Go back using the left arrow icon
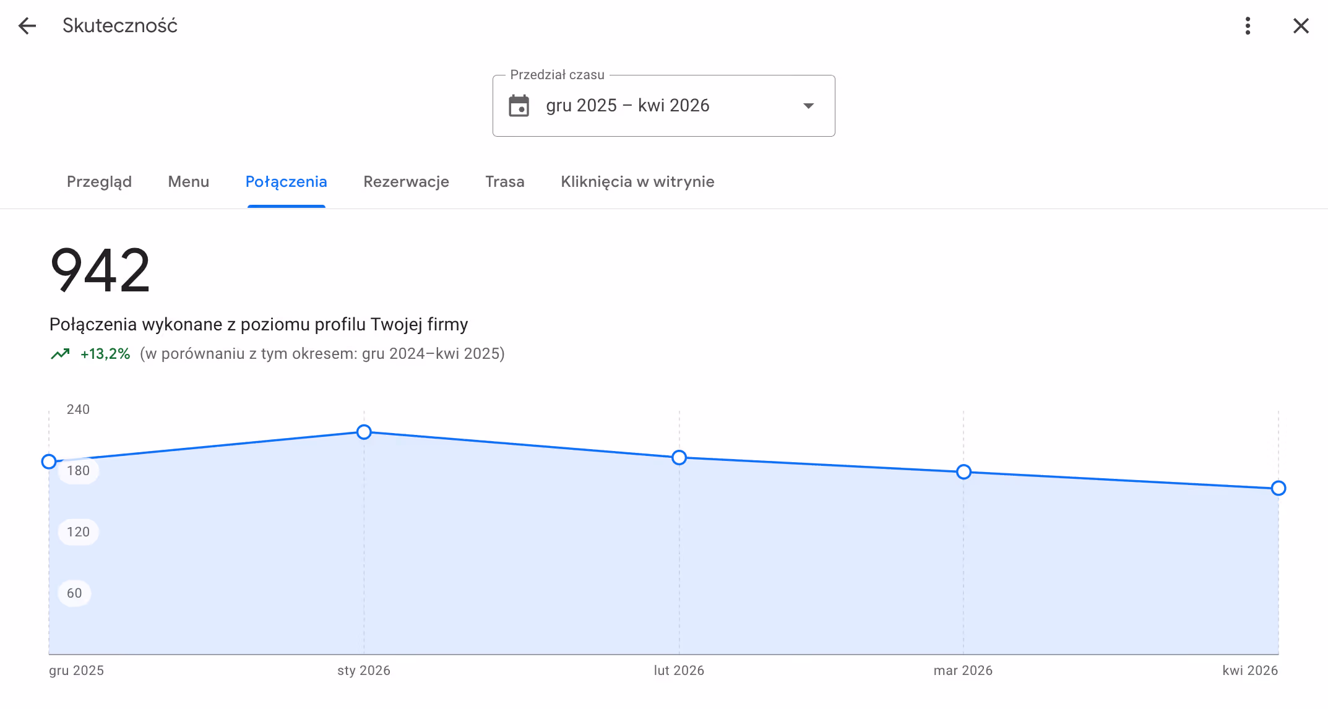 [x=27, y=26]
